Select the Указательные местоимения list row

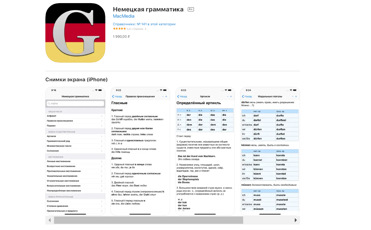[x=75, y=176]
